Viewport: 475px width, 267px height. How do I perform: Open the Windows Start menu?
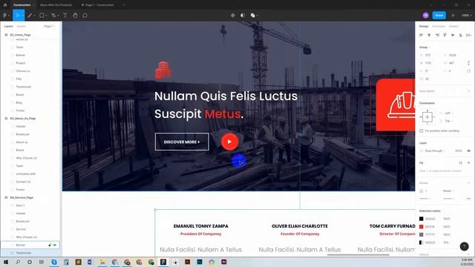tap(6, 262)
